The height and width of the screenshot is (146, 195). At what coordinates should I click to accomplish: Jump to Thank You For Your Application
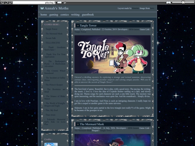[x=55, y=56]
